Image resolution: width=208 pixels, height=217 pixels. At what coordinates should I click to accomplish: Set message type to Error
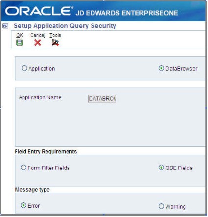(x=23, y=205)
